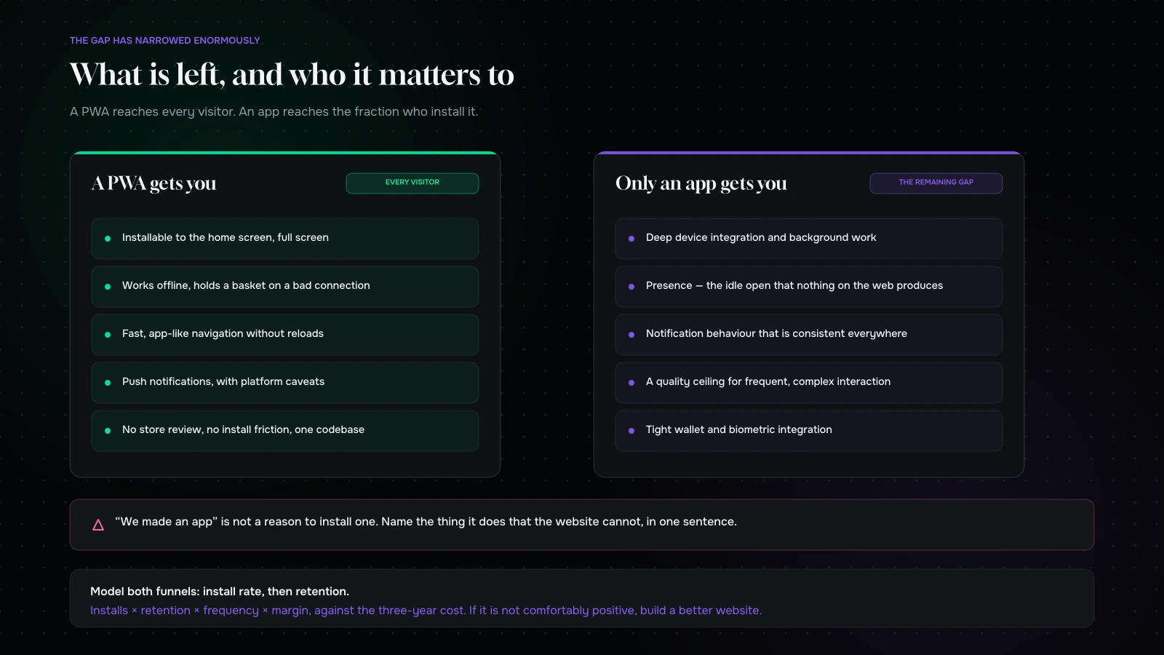Open the Fast, app-like navigation item
This screenshot has height=655, width=1164.
click(x=285, y=335)
